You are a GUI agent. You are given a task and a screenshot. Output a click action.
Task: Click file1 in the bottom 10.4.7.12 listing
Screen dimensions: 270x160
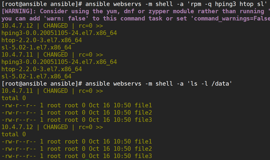point(143,142)
